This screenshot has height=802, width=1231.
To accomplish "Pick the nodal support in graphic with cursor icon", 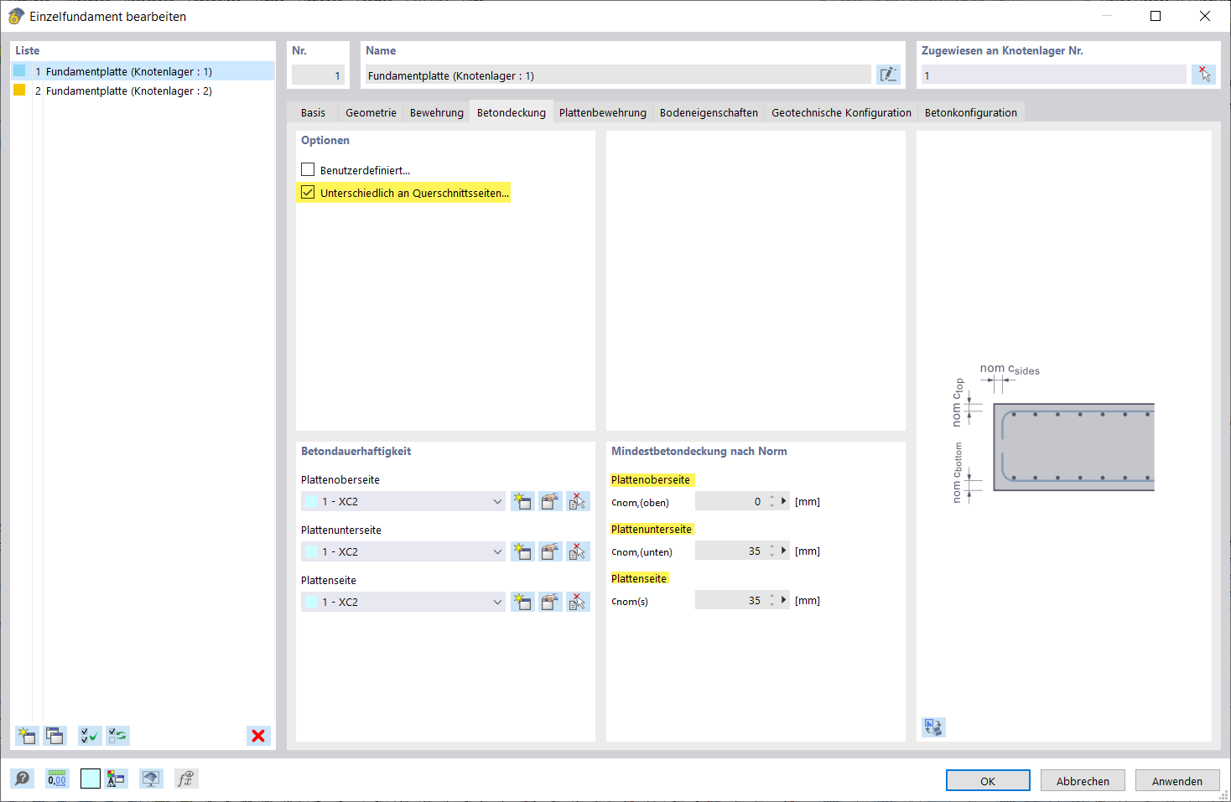I will pyautogui.click(x=1204, y=75).
